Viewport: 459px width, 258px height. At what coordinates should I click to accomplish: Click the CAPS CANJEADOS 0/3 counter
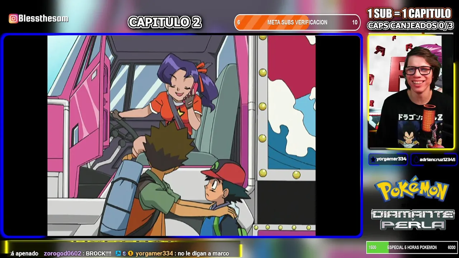[410, 26]
